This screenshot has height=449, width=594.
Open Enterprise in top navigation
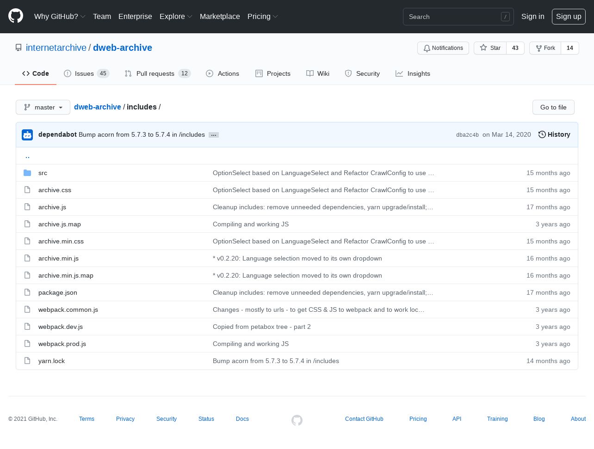click(135, 16)
